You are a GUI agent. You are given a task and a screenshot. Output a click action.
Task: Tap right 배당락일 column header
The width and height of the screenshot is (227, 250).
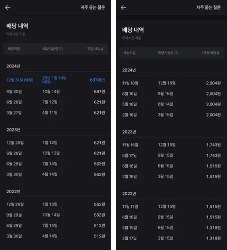[129, 52]
